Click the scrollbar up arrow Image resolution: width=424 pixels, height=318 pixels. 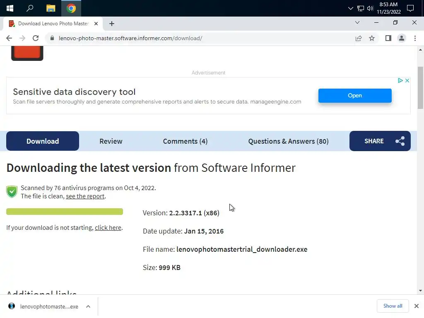tap(420, 50)
